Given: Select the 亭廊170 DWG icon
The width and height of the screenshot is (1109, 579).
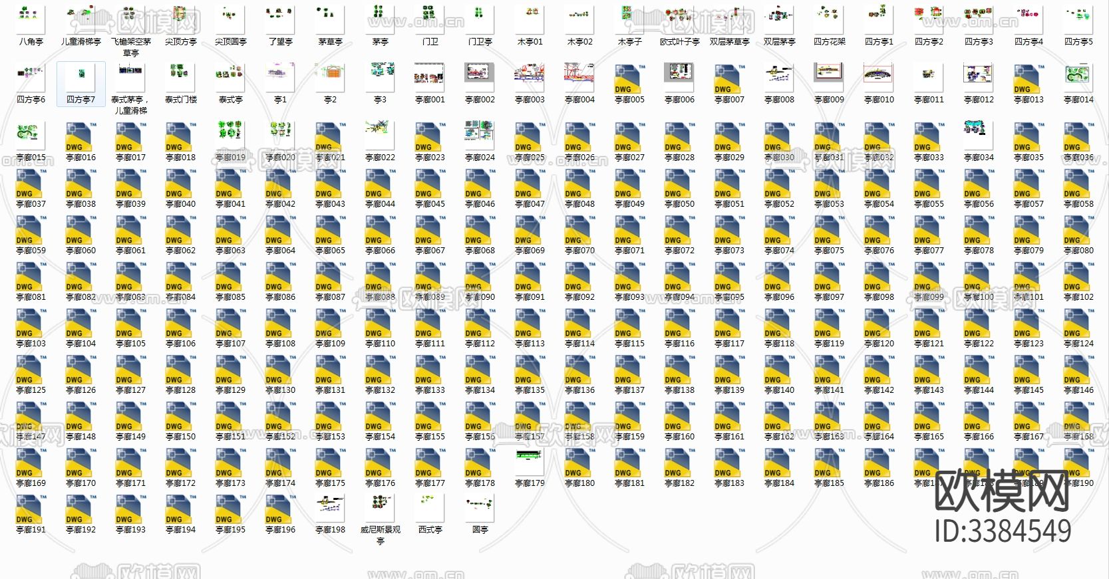Looking at the screenshot, I should click(80, 462).
